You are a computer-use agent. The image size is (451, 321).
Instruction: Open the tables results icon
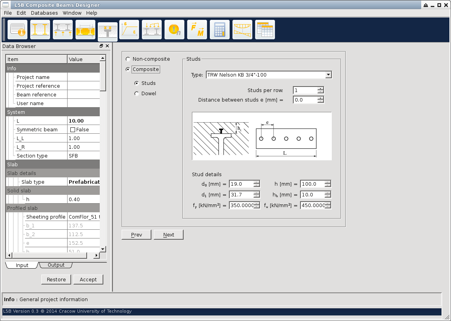[265, 30]
